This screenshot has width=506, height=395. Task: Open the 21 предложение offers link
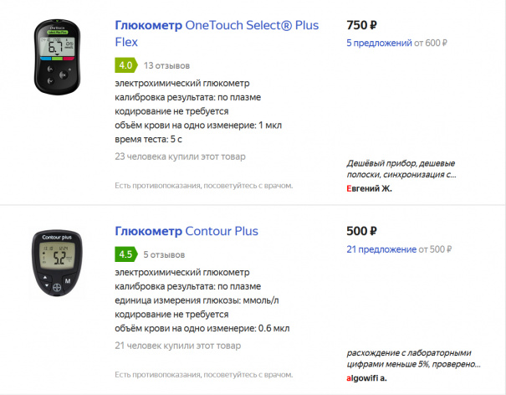381,249
